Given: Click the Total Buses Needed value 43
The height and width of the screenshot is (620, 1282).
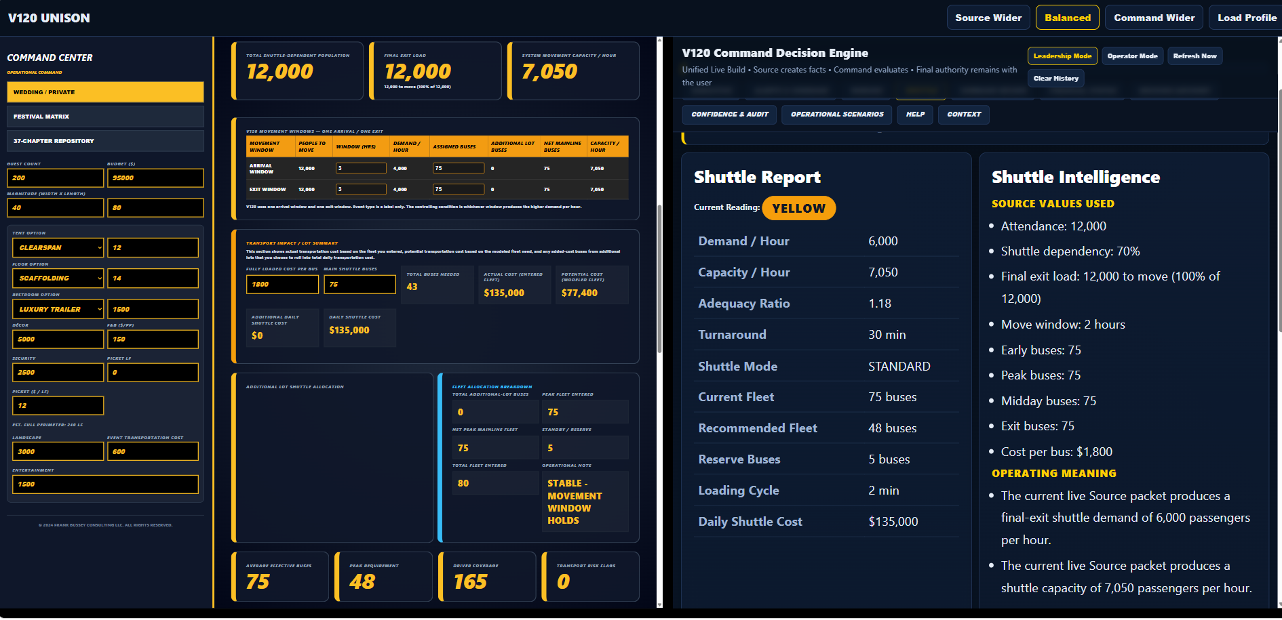Looking at the screenshot, I should tap(412, 287).
